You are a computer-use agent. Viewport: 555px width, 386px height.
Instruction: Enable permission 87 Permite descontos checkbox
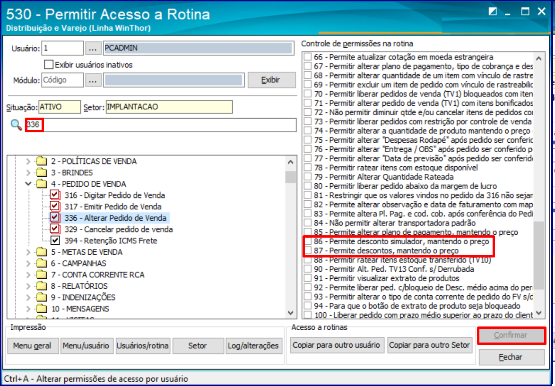pos(308,251)
